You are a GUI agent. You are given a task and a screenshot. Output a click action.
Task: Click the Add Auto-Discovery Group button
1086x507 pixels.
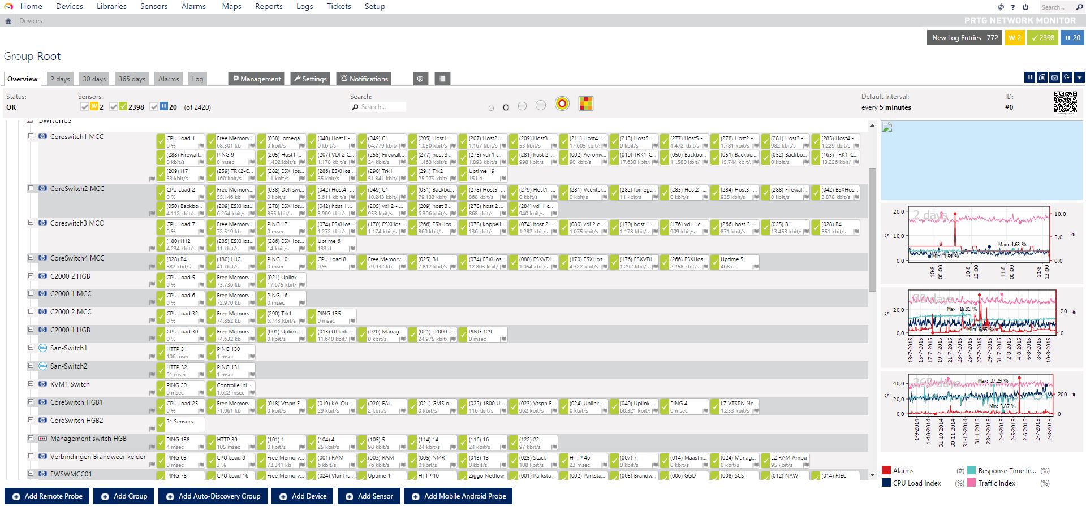[213, 496]
